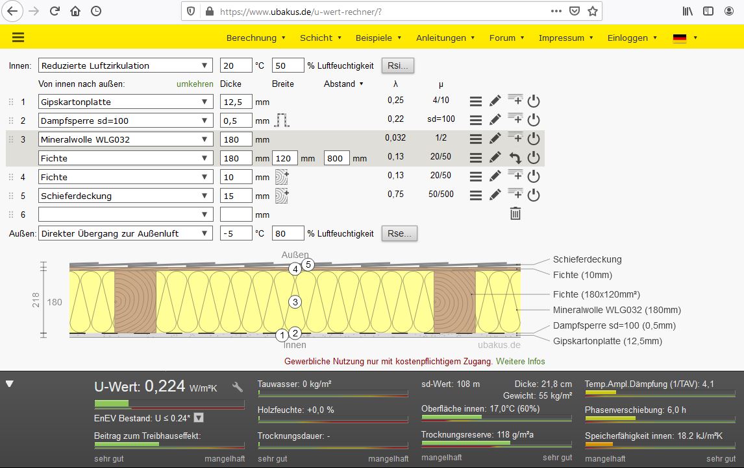Open the hamburger menu in yellow bar

pyautogui.click(x=18, y=38)
